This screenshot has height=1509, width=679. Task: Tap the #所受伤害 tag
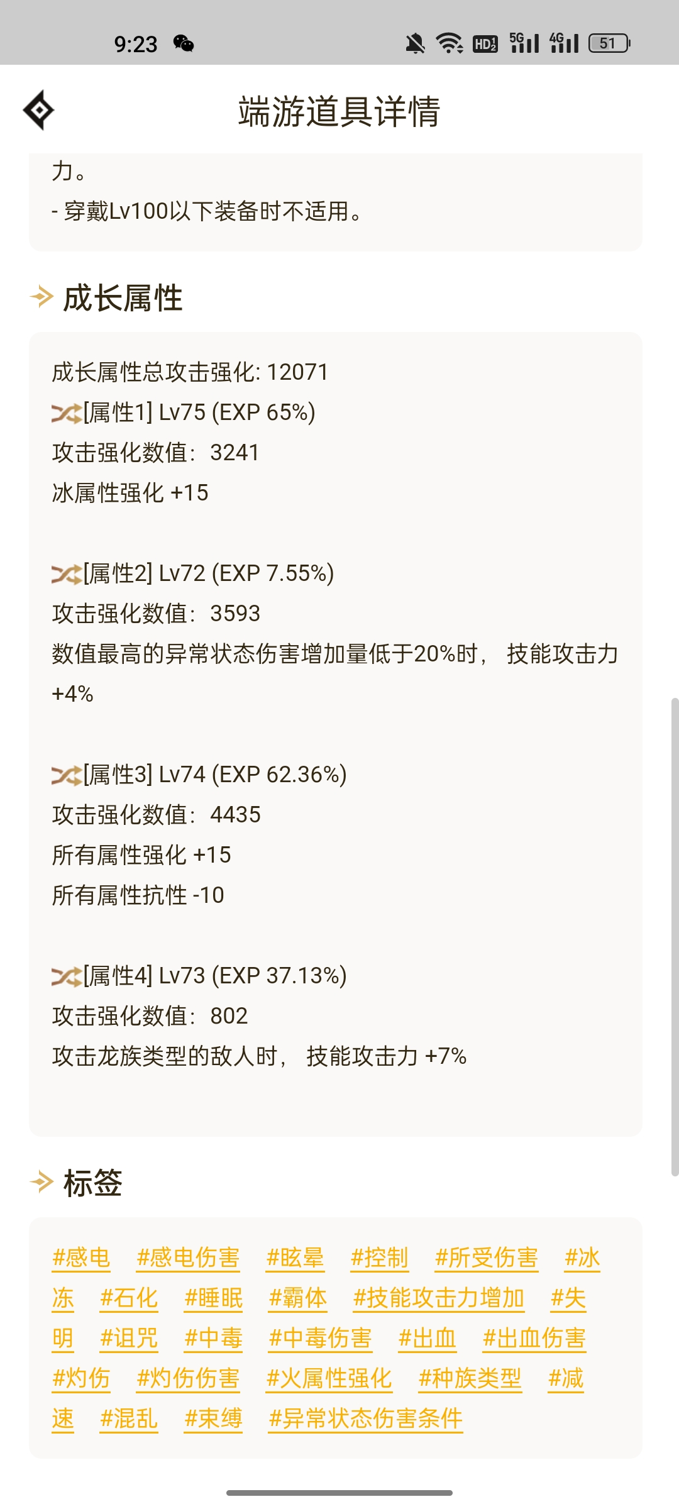pos(486,1257)
